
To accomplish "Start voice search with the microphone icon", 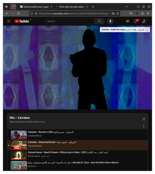I will click(110, 21).
